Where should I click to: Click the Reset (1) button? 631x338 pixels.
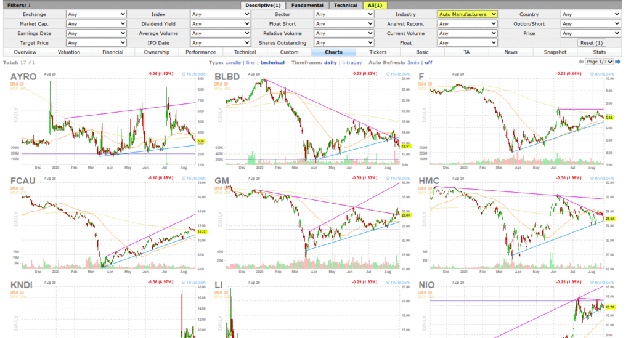(x=591, y=42)
